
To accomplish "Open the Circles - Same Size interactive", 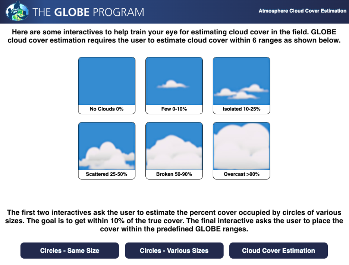I will click(70, 250).
